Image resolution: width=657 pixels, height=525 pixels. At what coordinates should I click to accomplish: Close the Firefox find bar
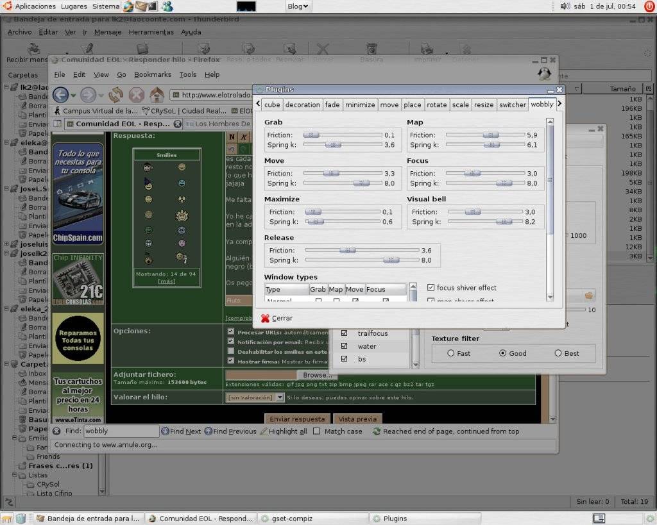point(56,431)
